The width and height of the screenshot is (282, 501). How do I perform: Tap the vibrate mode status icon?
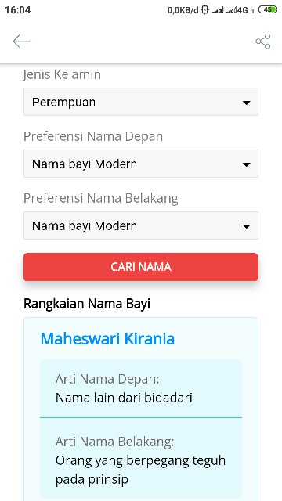pos(204,10)
